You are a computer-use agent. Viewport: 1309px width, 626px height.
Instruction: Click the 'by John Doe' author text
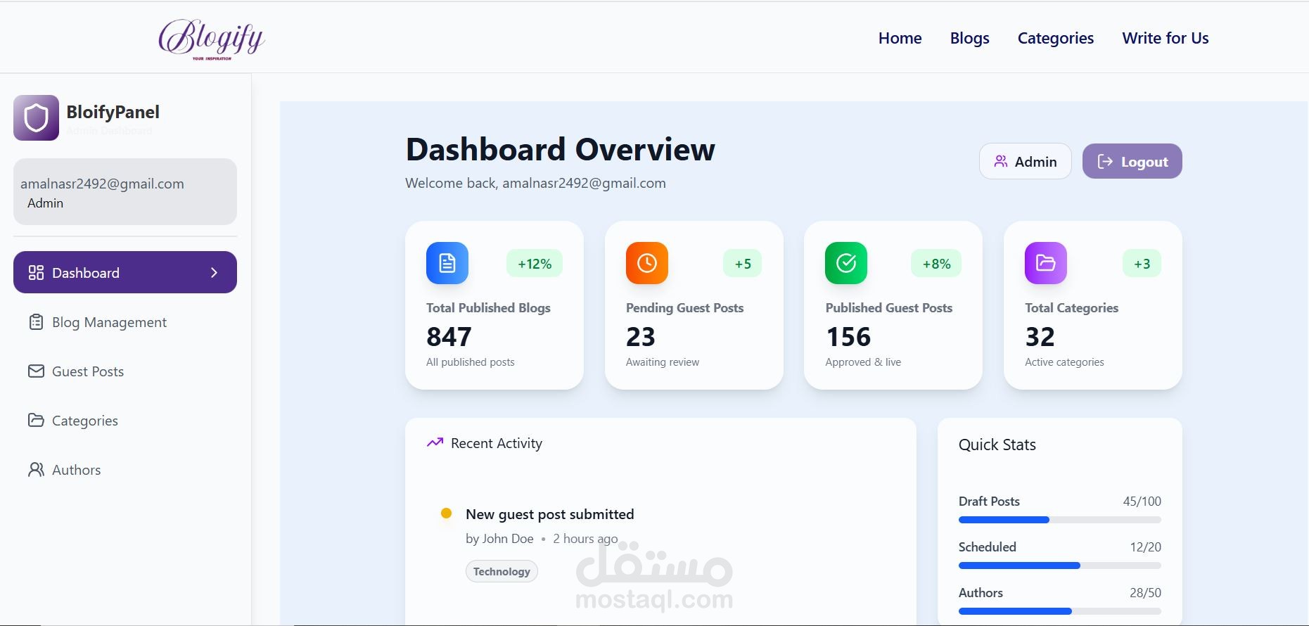pos(499,539)
